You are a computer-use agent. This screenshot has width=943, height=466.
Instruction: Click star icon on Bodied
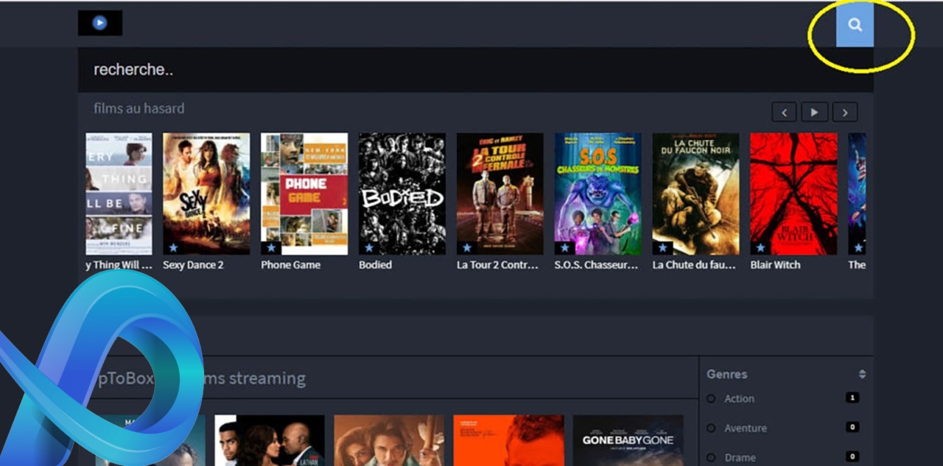pos(369,247)
